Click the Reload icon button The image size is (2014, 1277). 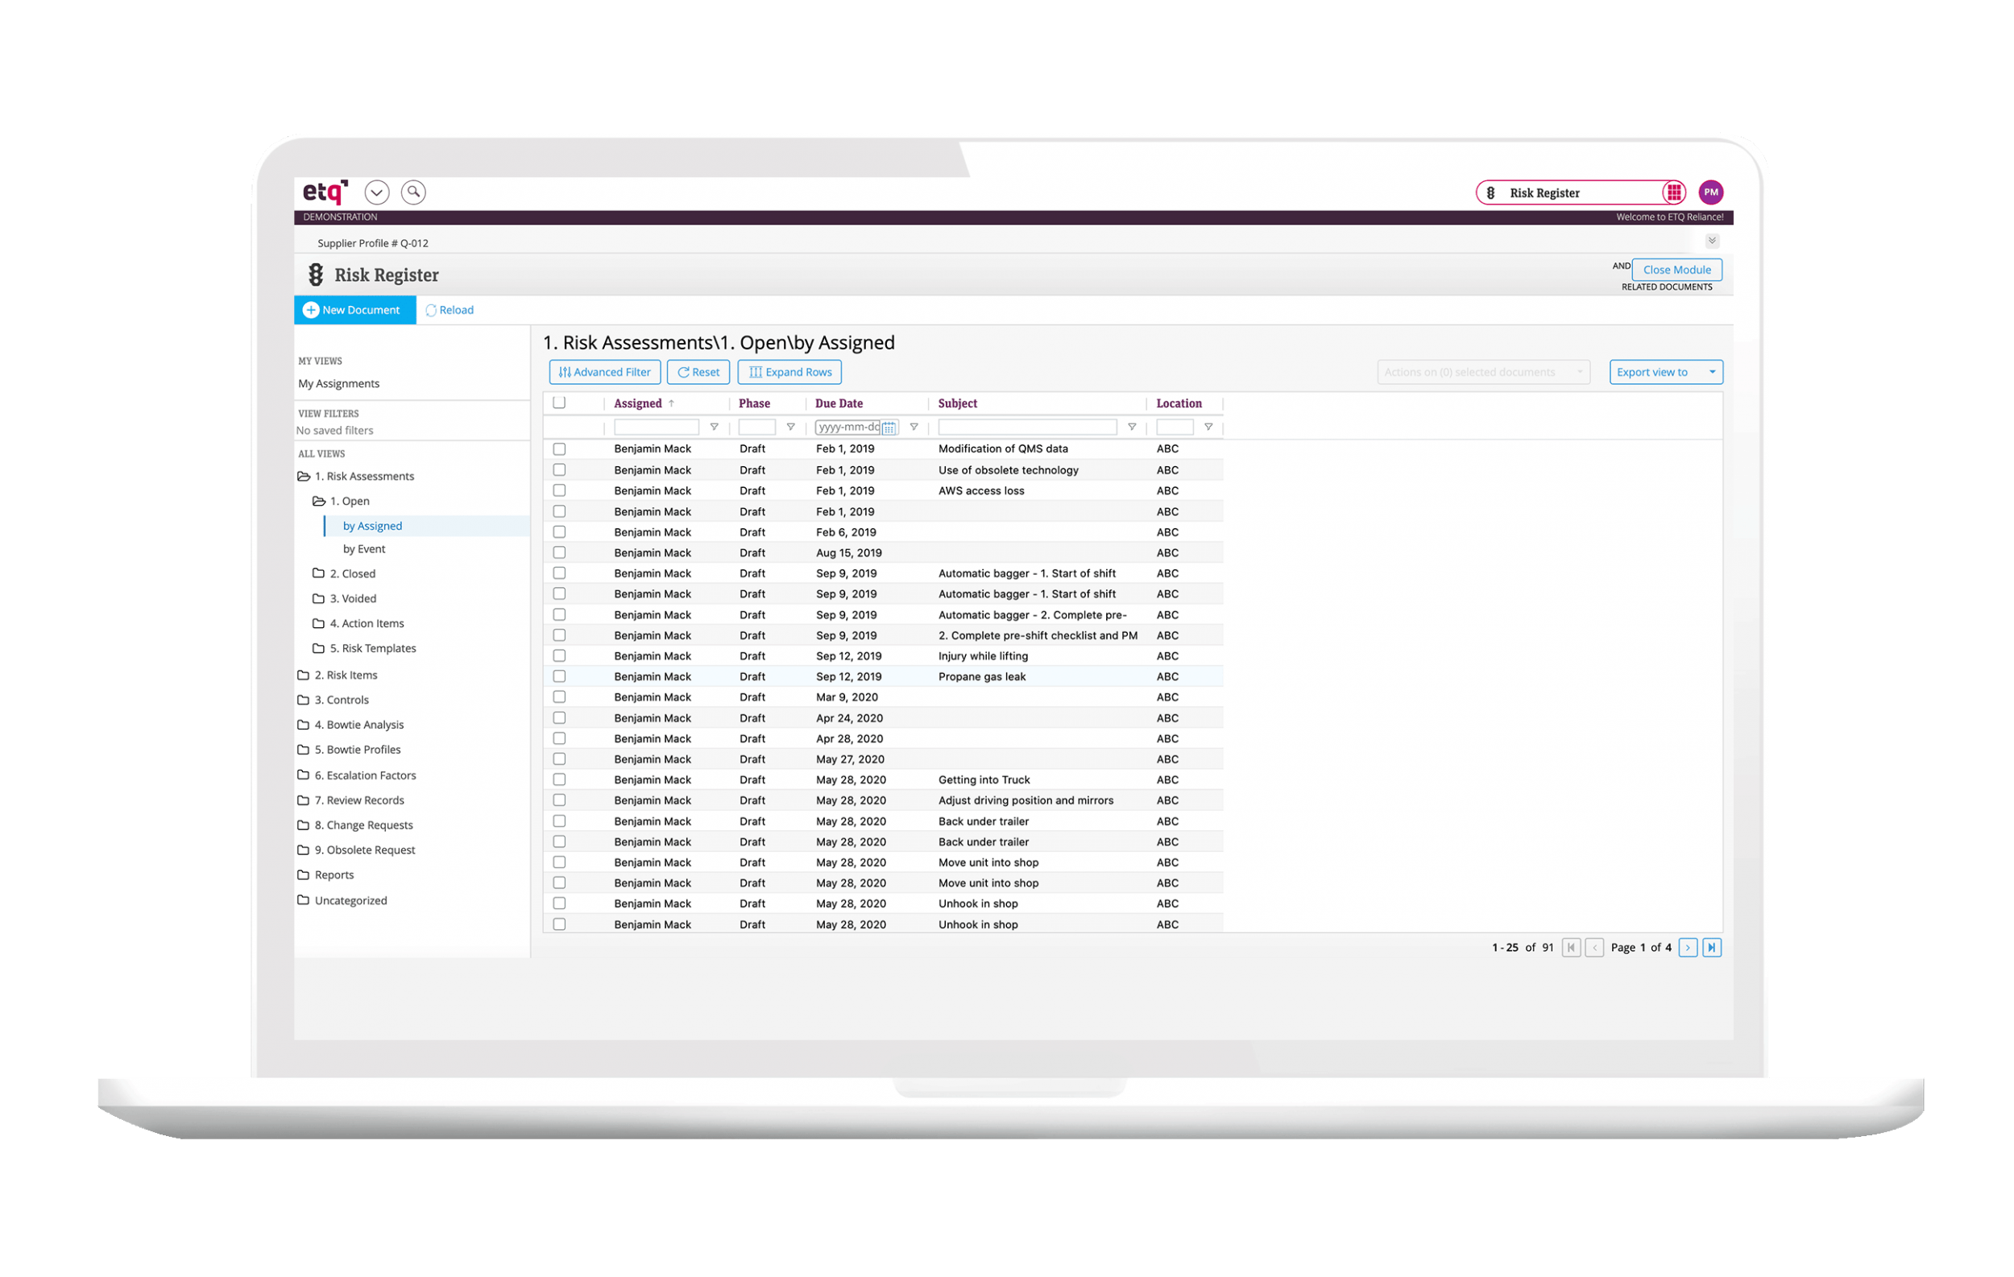(432, 310)
